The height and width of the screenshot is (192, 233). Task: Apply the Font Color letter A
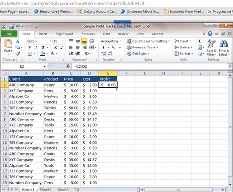(x=52, y=53)
